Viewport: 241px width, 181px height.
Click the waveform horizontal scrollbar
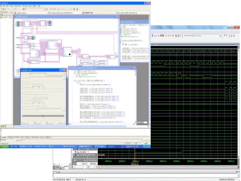168,167
